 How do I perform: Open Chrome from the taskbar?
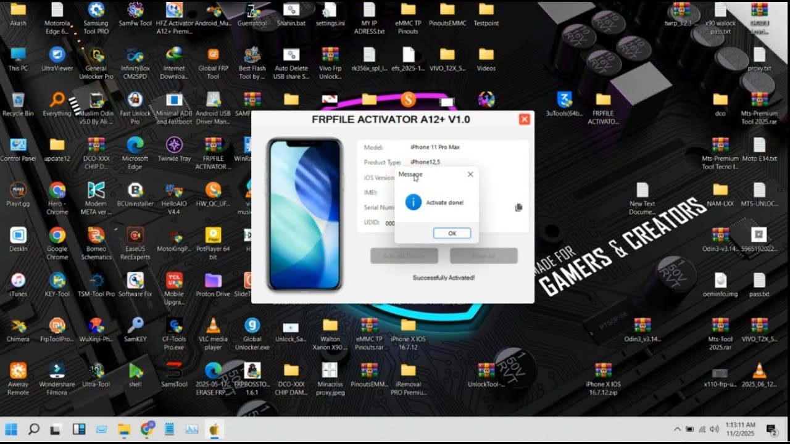click(147, 429)
